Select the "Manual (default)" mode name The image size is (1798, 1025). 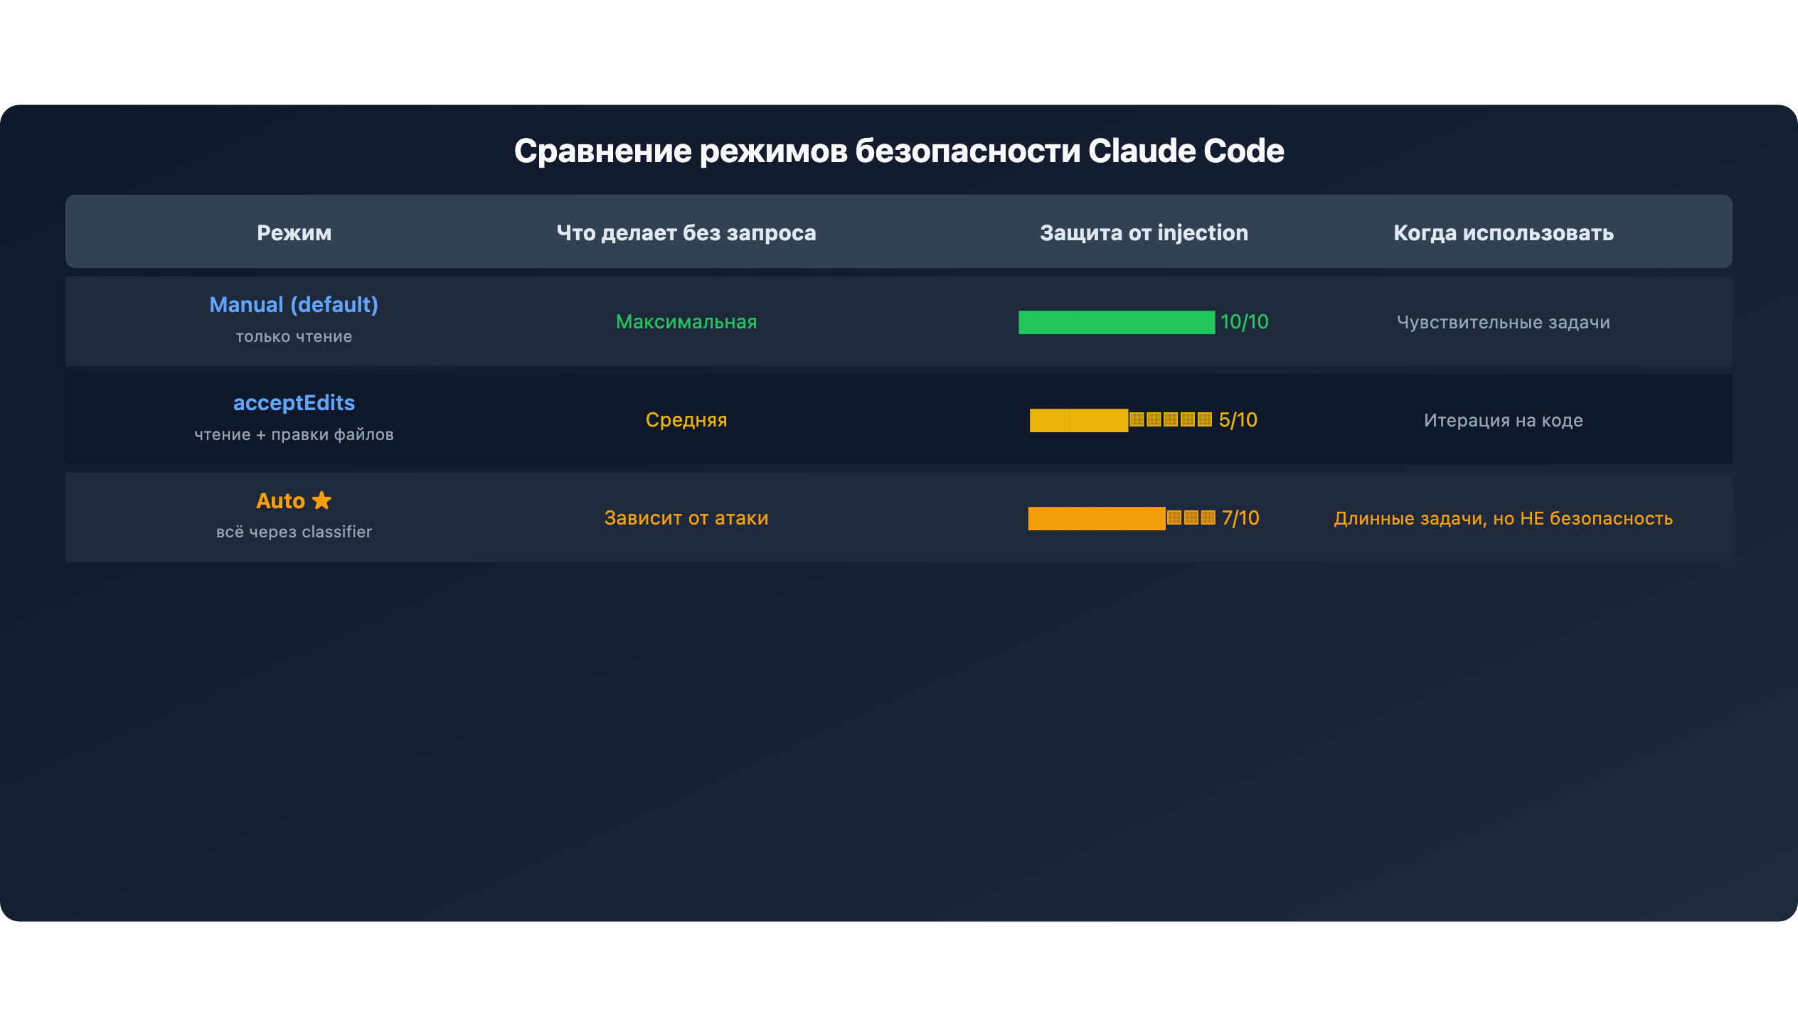[x=294, y=305]
